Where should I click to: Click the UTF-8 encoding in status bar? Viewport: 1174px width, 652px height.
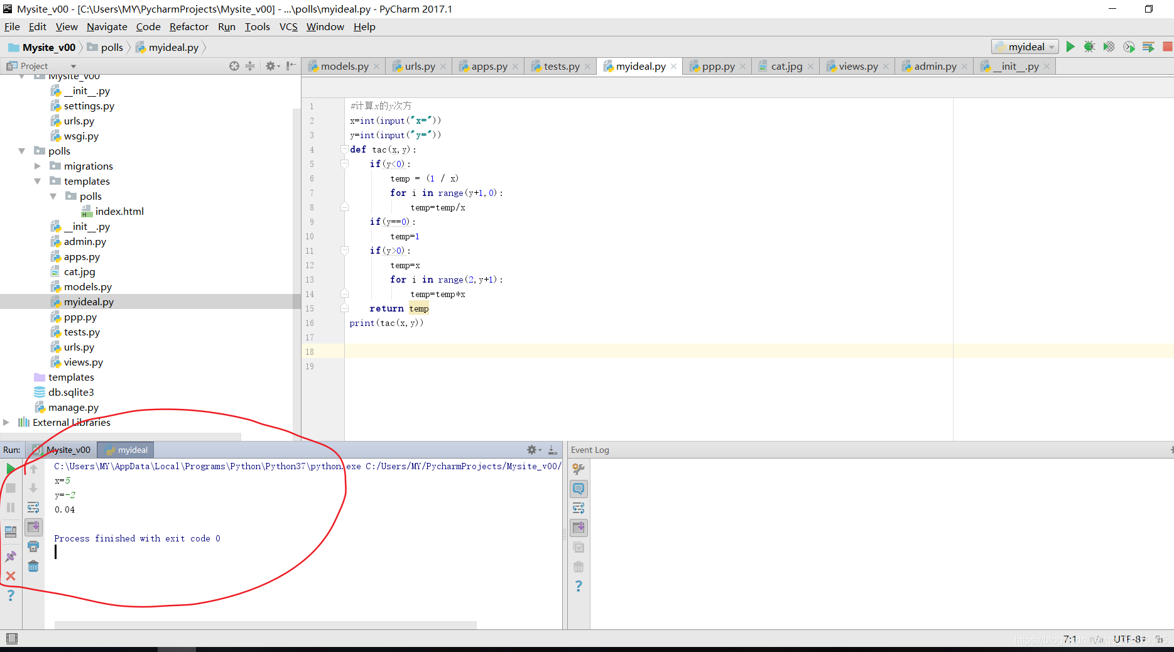(1130, 639)
